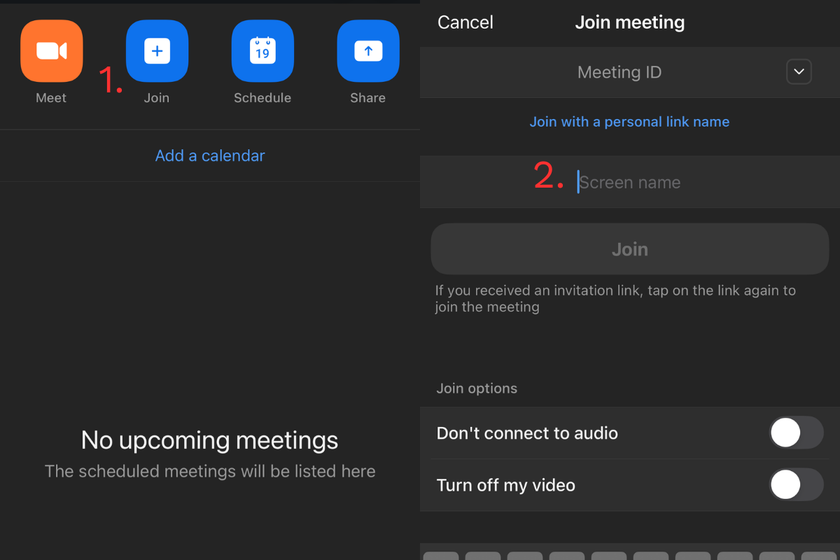840x560 pixels.
Task: Expand the Meeting ID history dropdown arrow
Action: 799,72
